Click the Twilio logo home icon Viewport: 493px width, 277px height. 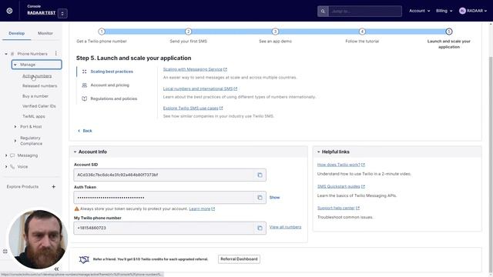(x=9, y=11)
